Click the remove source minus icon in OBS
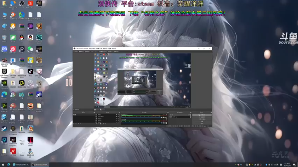298x167 pixels. tap(98, 124)
